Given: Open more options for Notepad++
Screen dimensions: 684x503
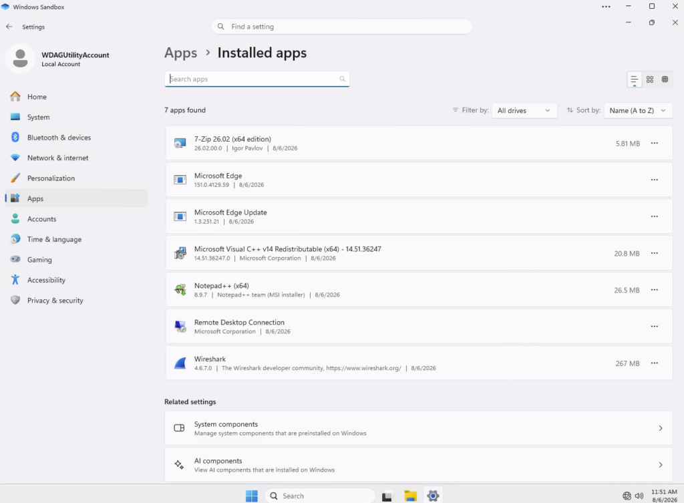Looking at the screenshot, I should 655,290.
